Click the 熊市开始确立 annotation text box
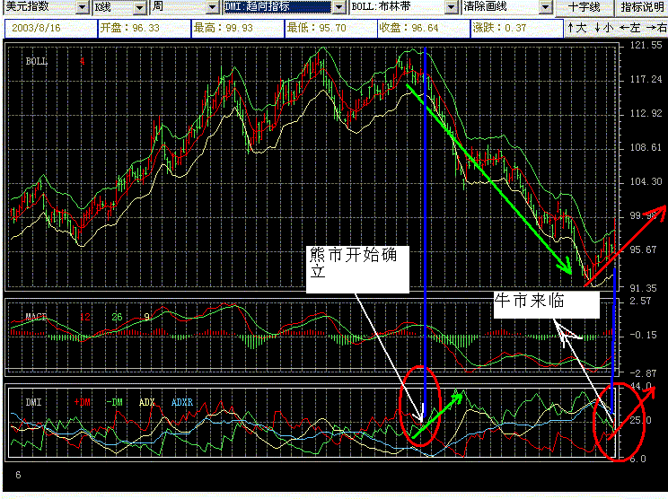668x499 pixels. tap(357, 269)
